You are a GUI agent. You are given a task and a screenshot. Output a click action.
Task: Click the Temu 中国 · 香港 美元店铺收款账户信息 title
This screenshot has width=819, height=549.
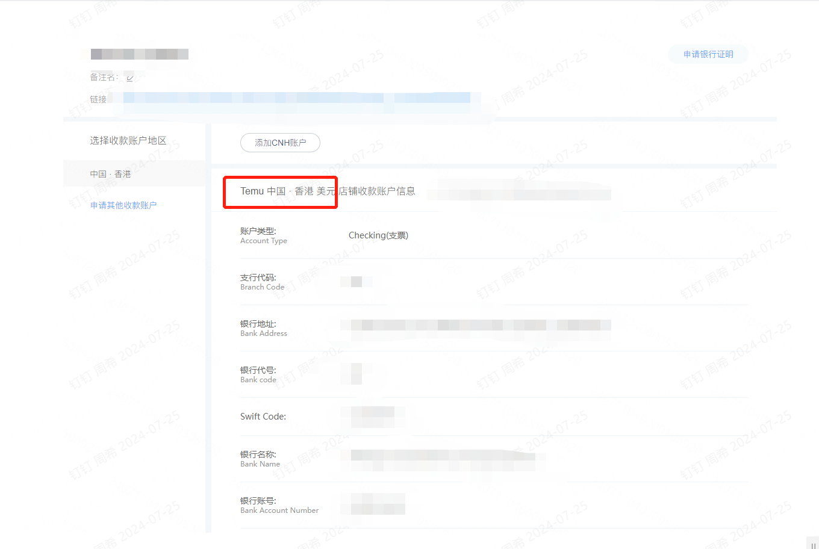[x=328, y=191]
